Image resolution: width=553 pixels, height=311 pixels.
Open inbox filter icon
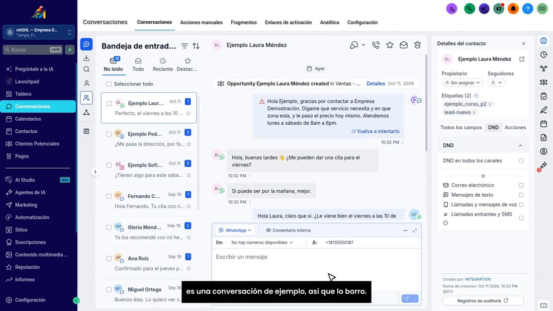(x=185, y=46)
